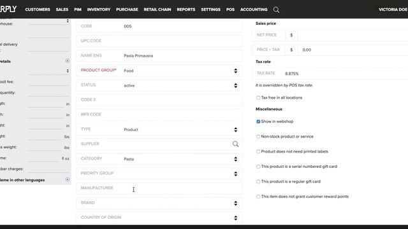Click the UPC Code field
Image resolution: width=408 pixels, height=229 pixels.
[x=159, y=41]
